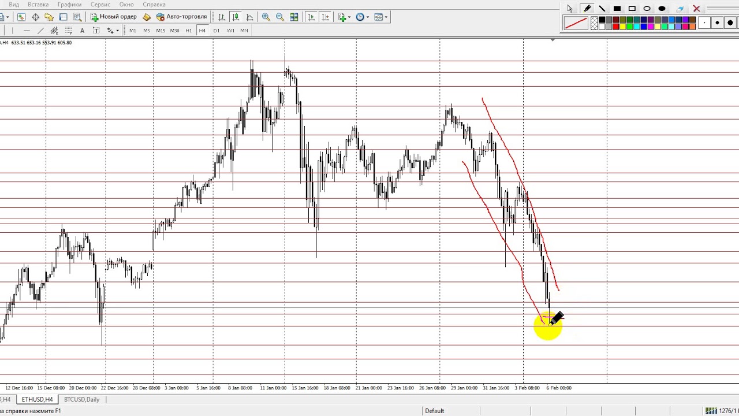Select the trendline drawing tool
This screenshot has height=416, width=739.
point(40,31)
